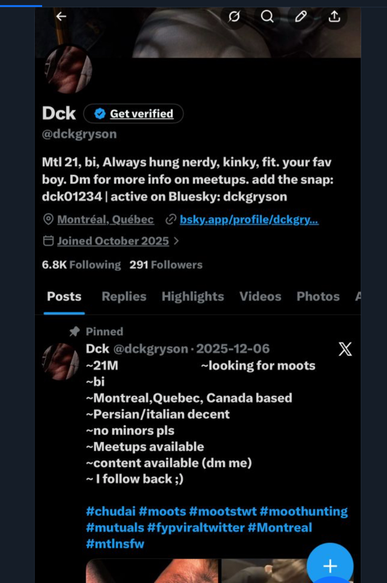Show the Photos tab
Viewport: 387px width, 583px height.
tap(318, 296)
